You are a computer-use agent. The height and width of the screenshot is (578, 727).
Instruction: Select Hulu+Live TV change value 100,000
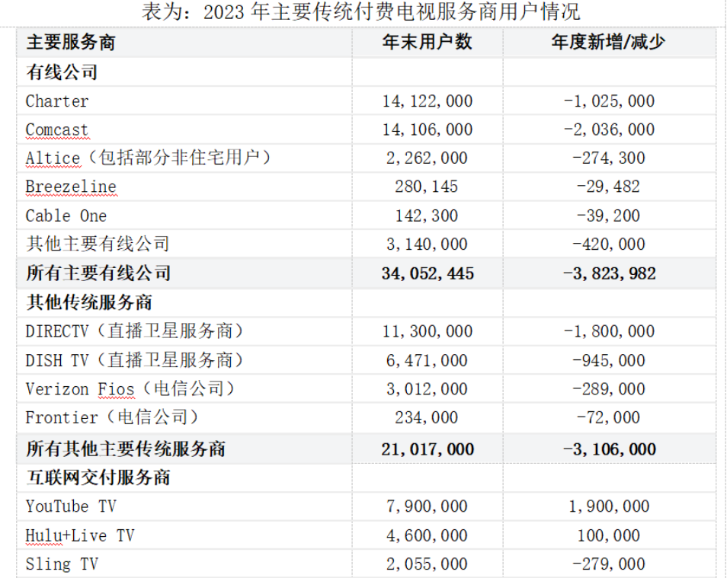[x=609, y=536]
